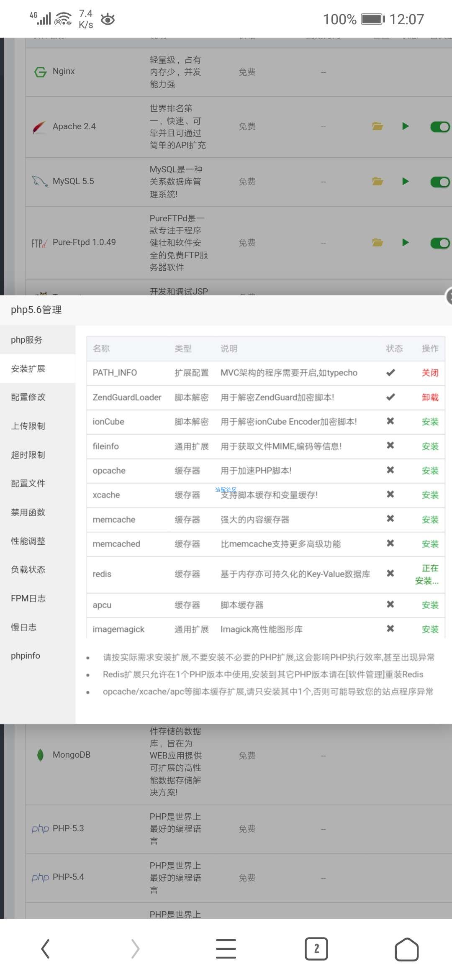Click the Pure-Ftpd green play icon
Screen dimensions: 452x979
(405, 242)
